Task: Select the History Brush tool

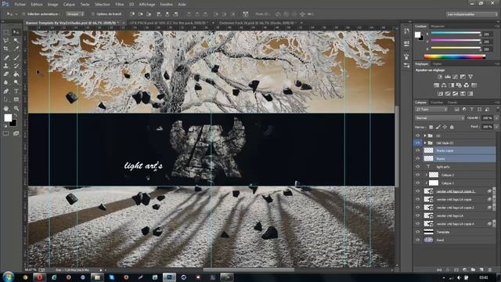Action: click(x=16, y=66)
